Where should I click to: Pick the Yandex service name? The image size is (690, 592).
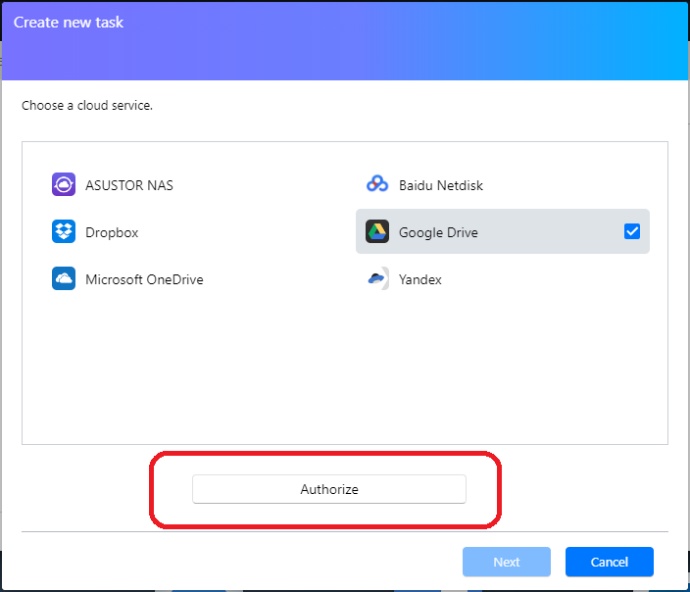420,280
